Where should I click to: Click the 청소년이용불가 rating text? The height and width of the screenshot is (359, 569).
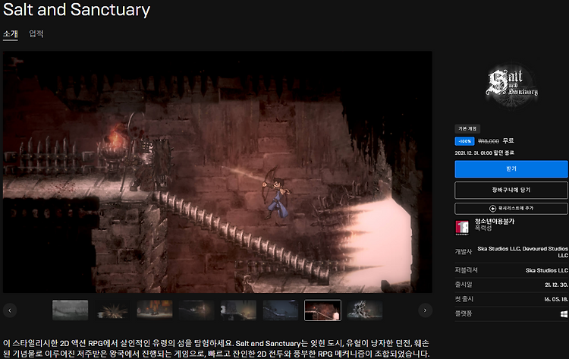tap(494, 222)
